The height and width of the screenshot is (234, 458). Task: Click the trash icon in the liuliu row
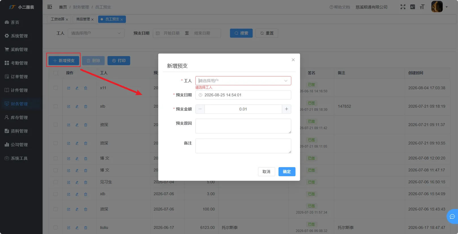[86, 228]
